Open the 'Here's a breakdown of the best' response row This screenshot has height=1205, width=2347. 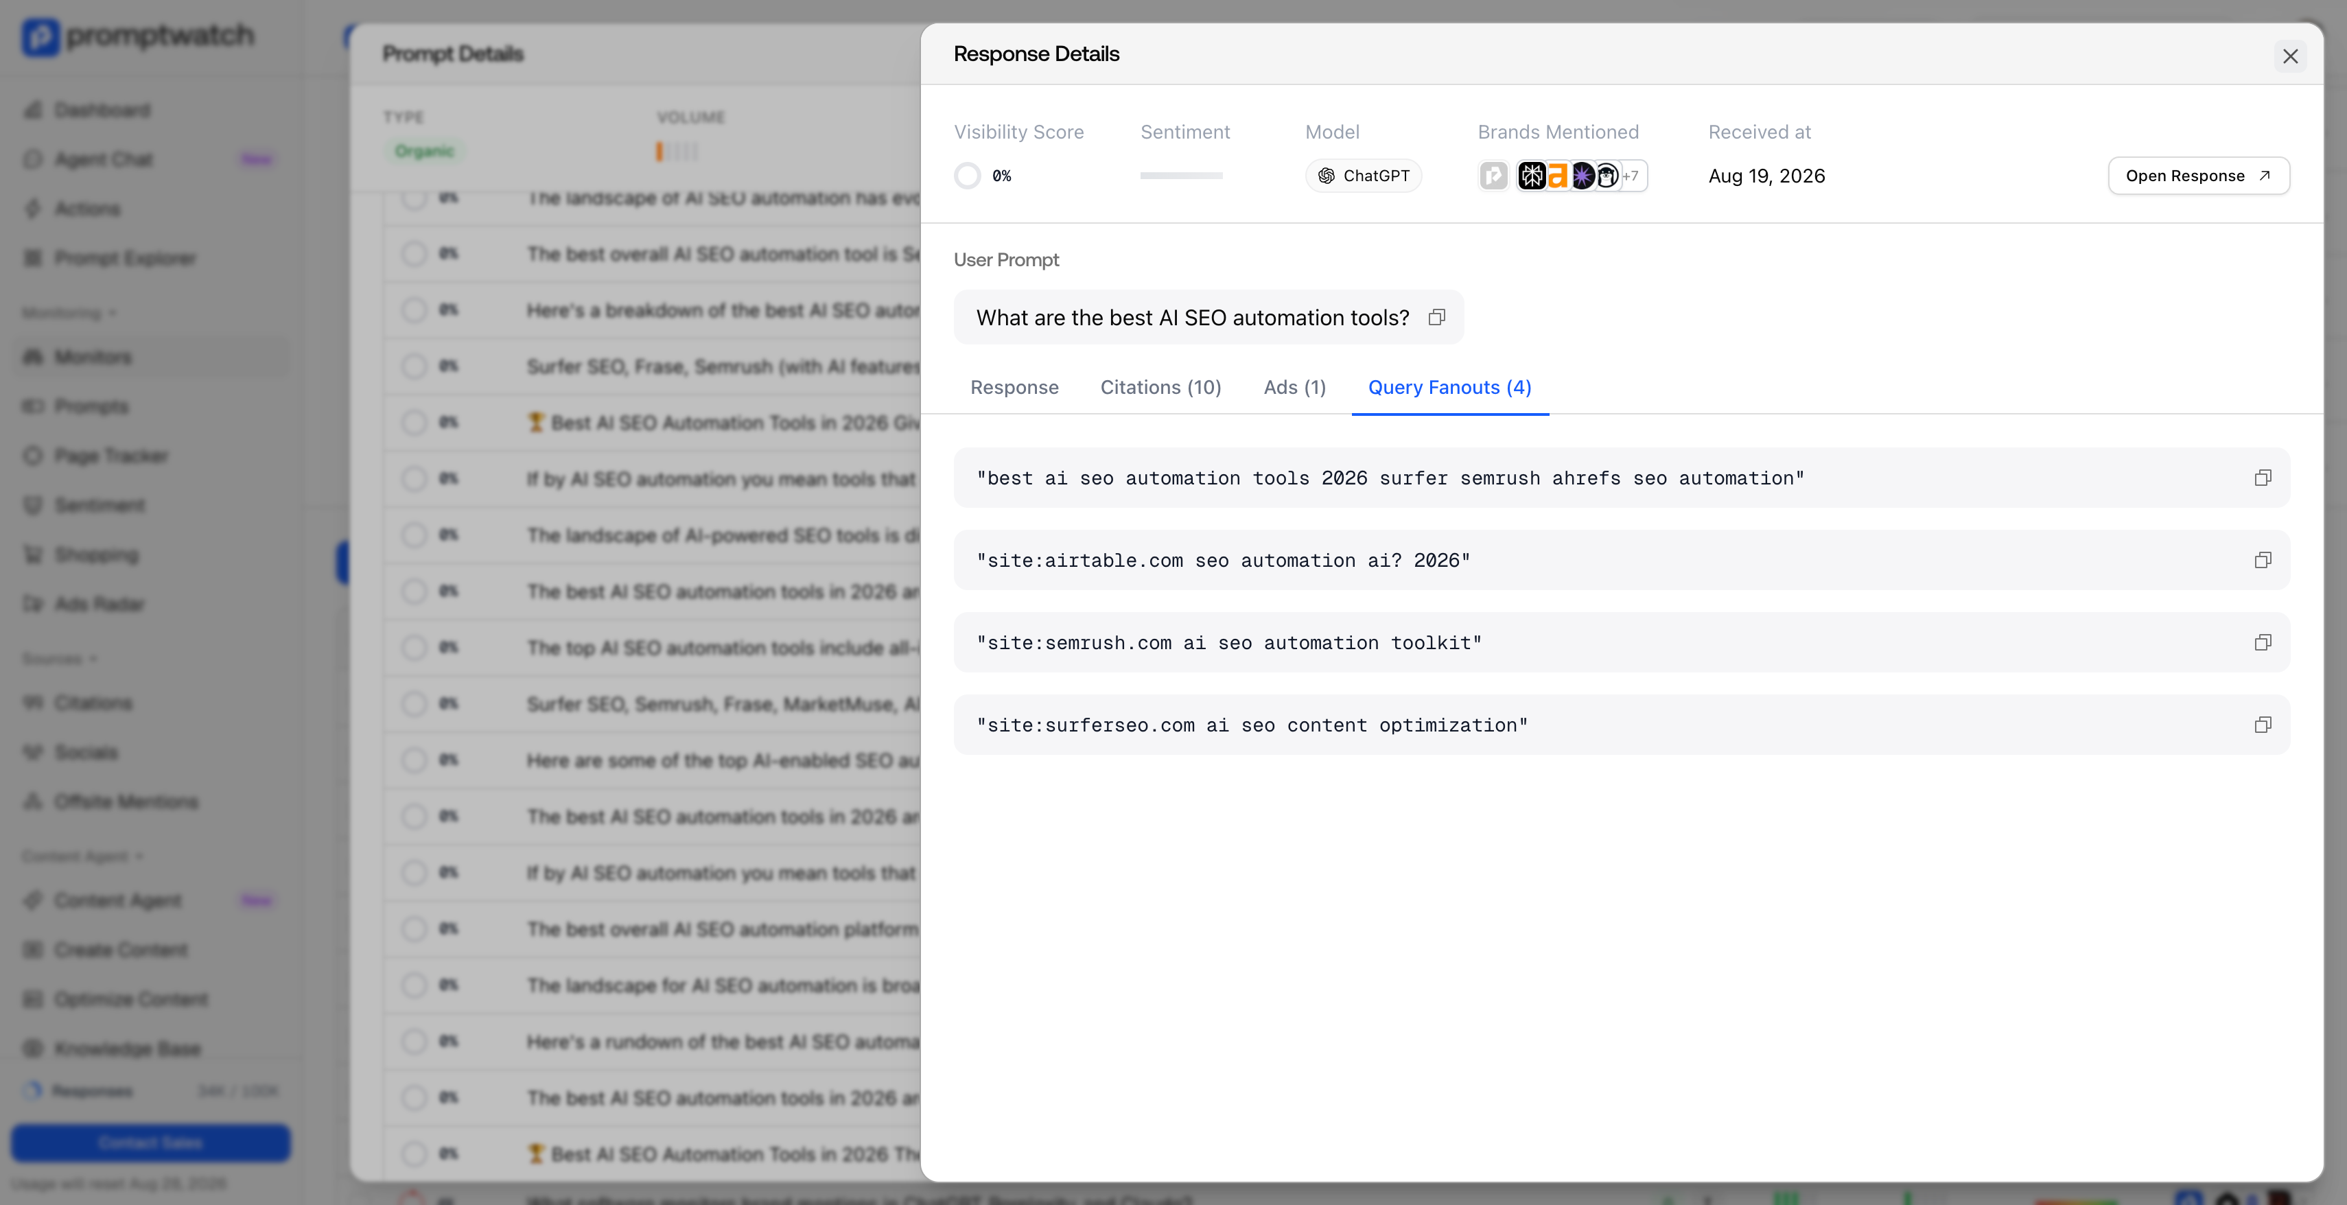651,309
